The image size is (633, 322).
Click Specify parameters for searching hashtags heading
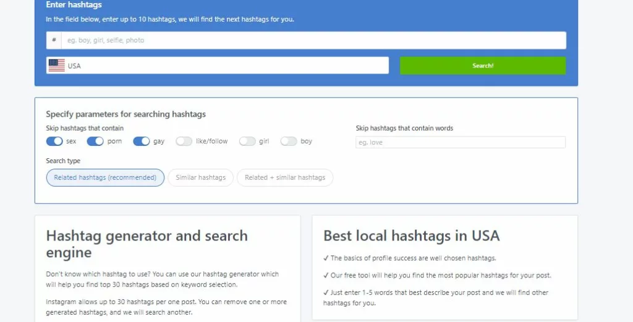pos(125,114)
